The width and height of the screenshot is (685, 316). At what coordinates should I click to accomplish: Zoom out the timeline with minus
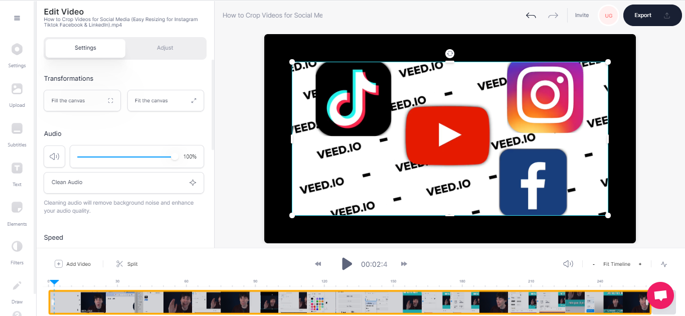(594, 264)
